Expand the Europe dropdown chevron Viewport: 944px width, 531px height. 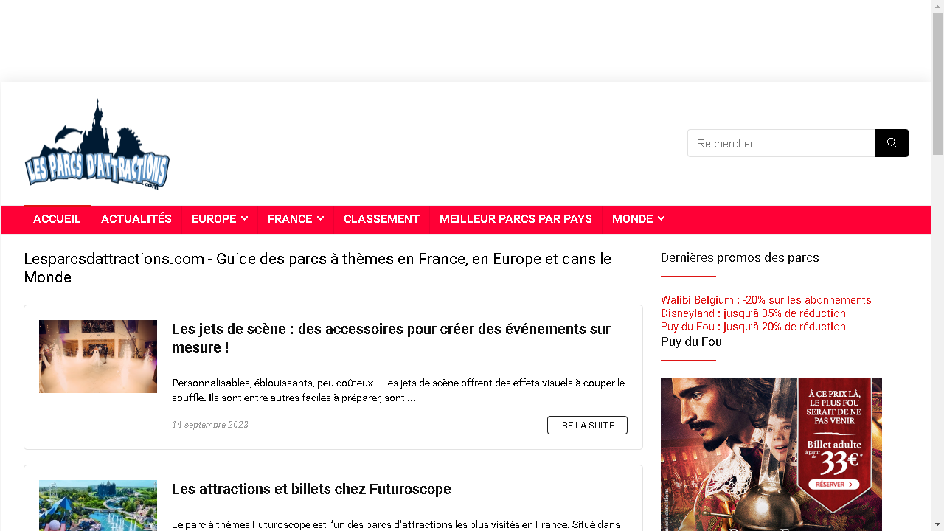point(244,219)
